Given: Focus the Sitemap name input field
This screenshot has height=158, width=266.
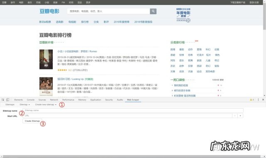Looking at the screenshot, I should click(x=133, y=110).
